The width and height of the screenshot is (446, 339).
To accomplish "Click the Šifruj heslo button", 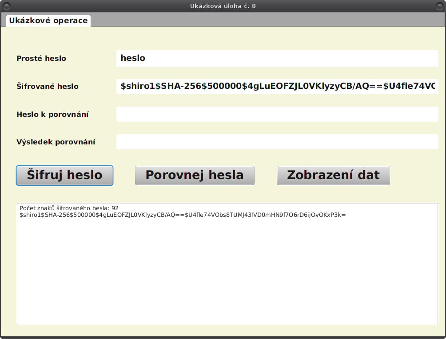I will pyautogui.click(x=64, y=175).
